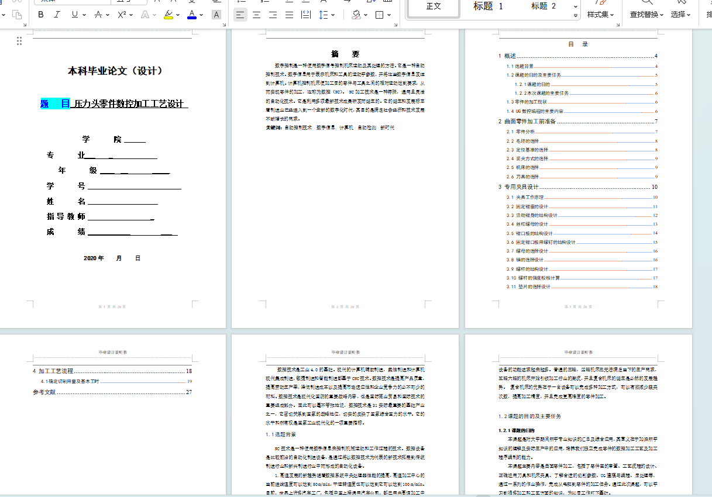The width and height of the screenshot is (712, 497).
Task: Click the page drag handle dots icon
Action: coord(19,40)
